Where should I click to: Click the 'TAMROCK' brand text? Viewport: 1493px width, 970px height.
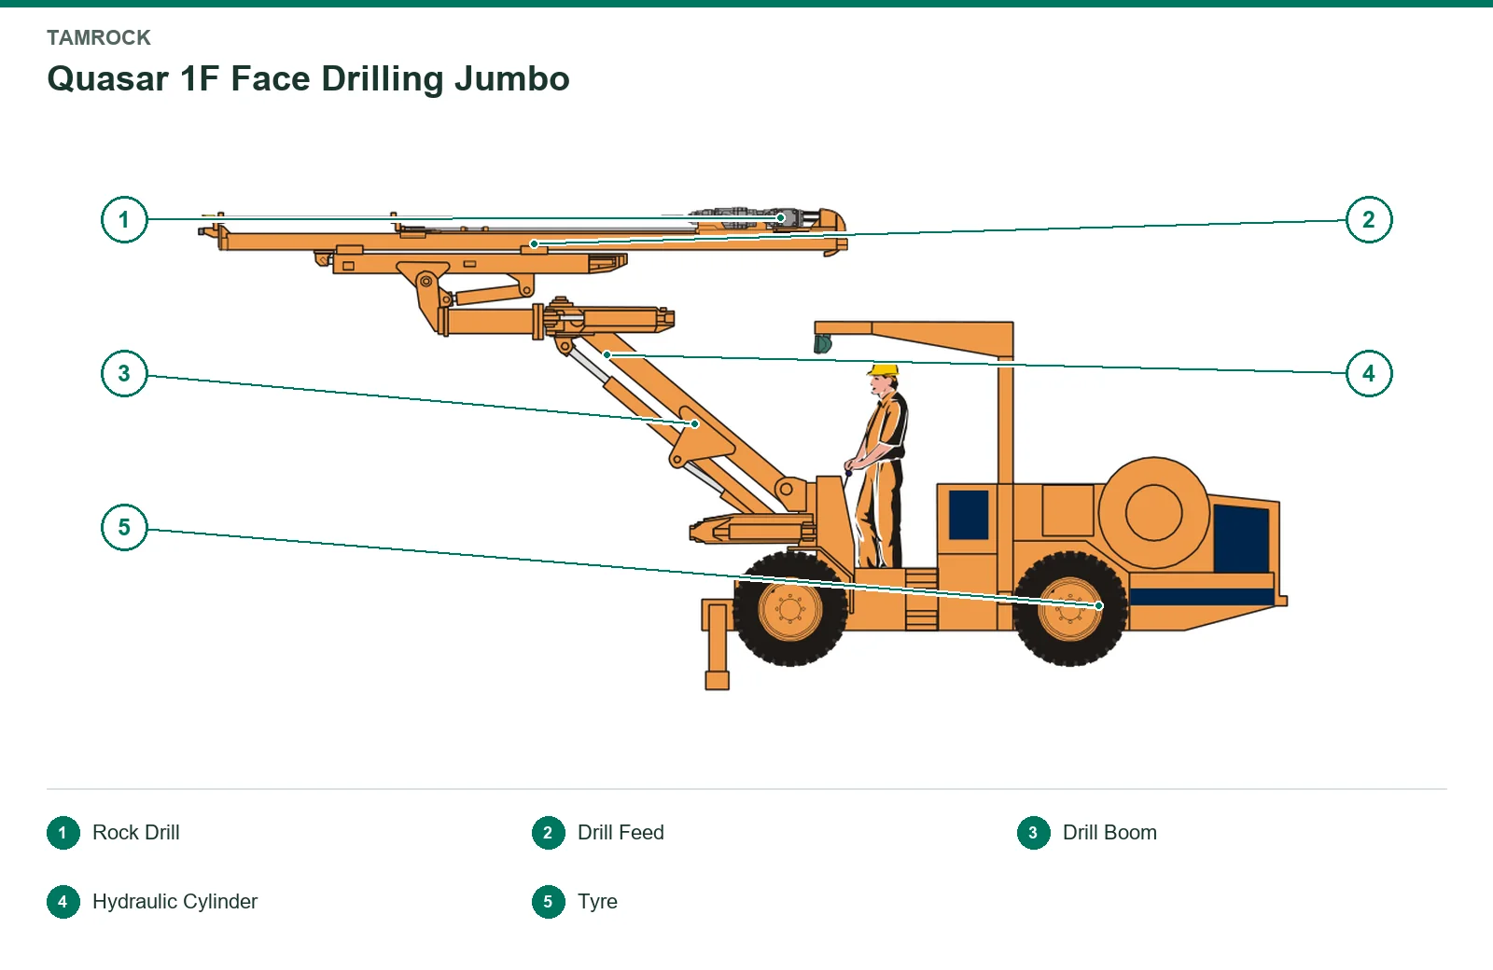(99, 38)
